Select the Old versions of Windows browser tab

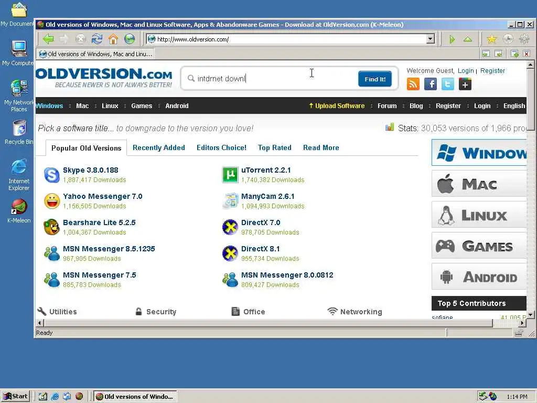point(96,54)
